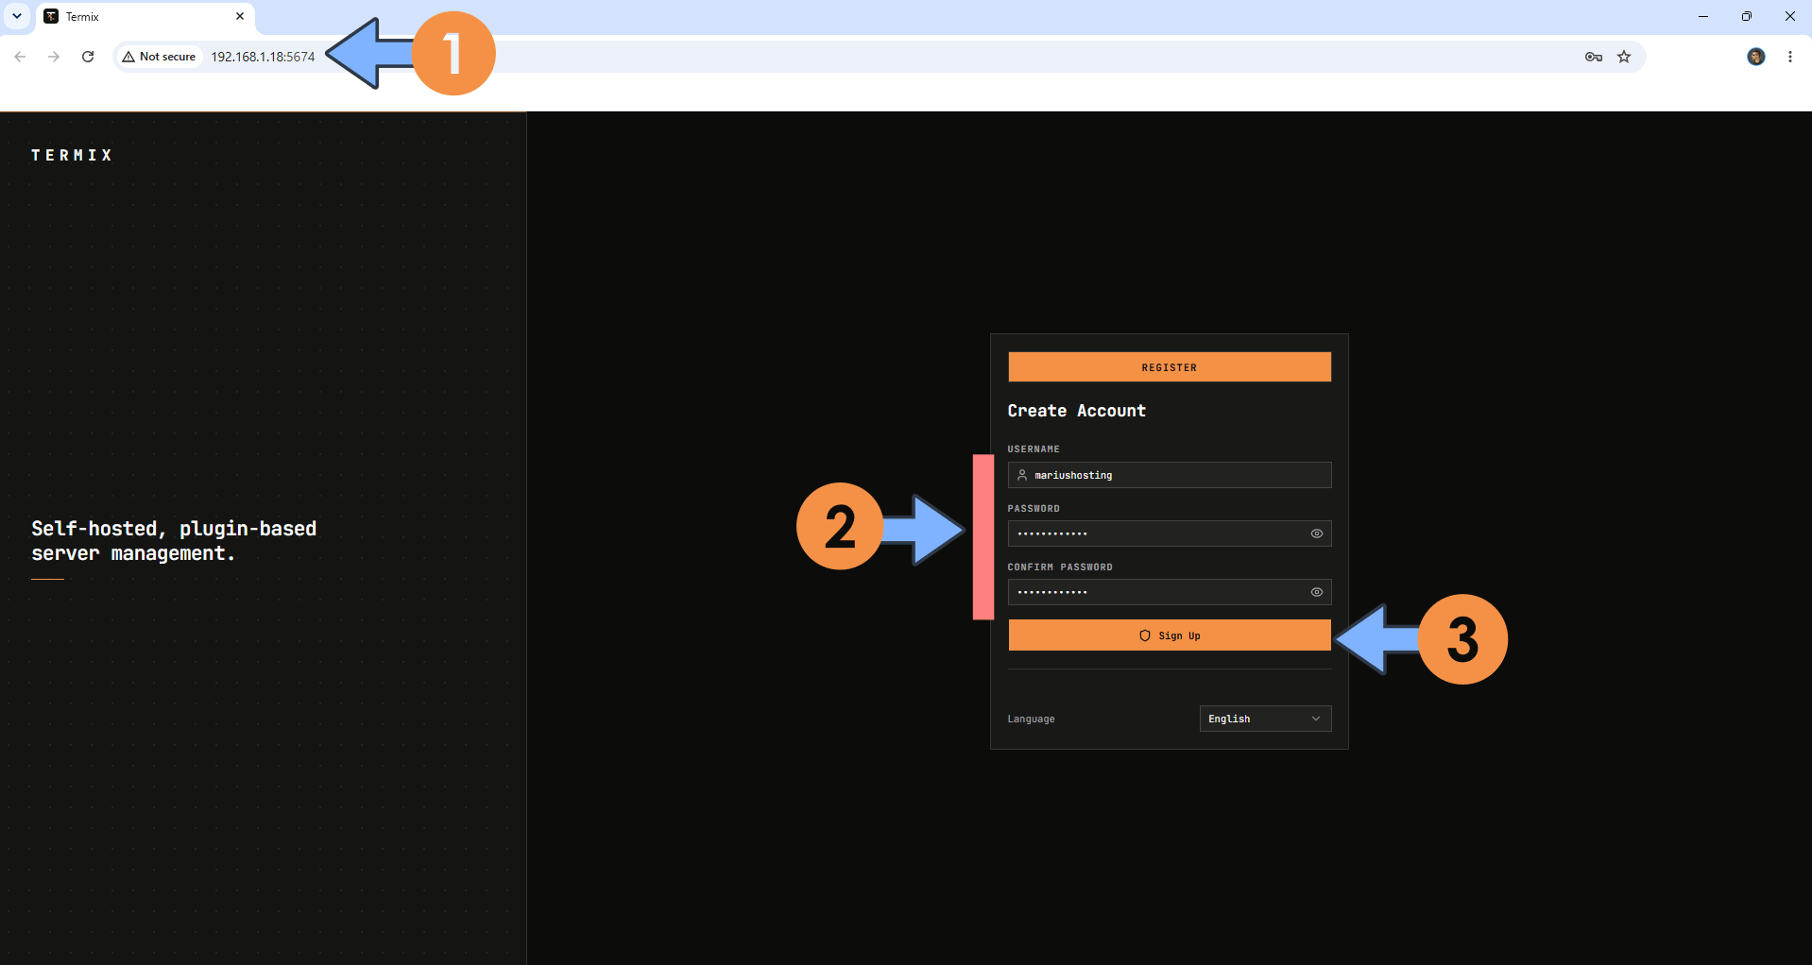Click the Sign Up button
Viewport: 1812px width, 965px height.
[1170, 635]
